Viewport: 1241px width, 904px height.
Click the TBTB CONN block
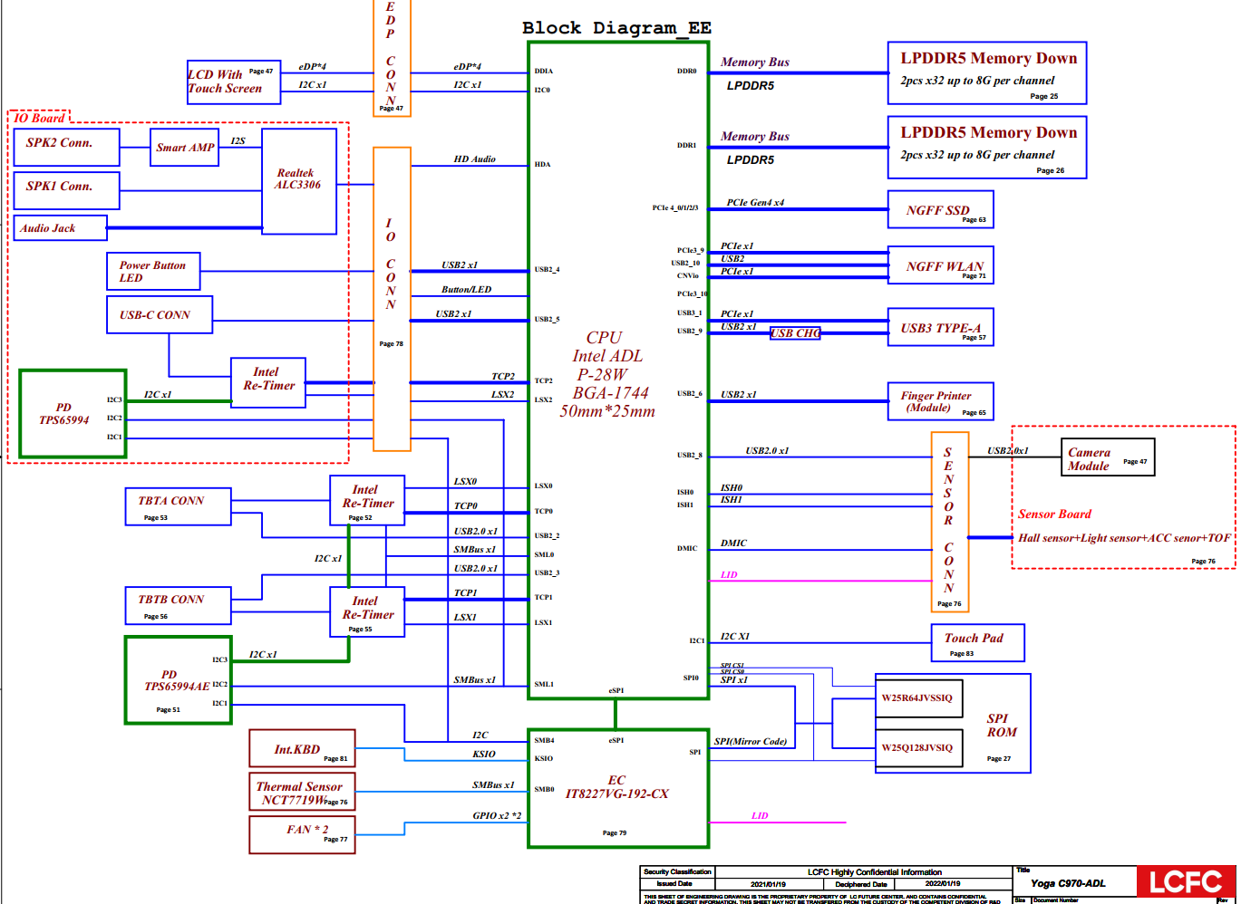point(178,605)
